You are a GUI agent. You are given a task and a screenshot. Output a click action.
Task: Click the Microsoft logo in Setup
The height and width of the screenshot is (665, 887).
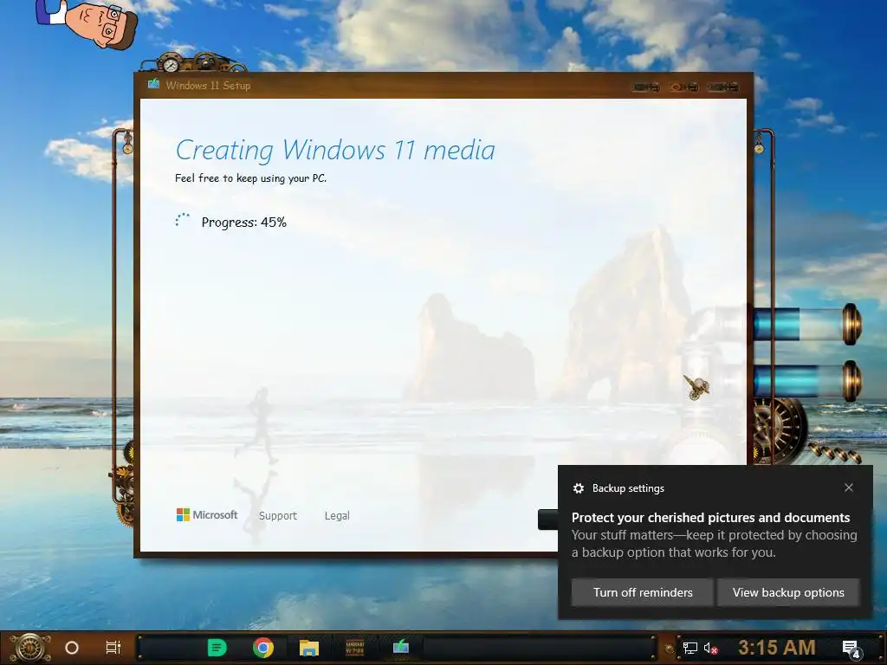[207, 514]
